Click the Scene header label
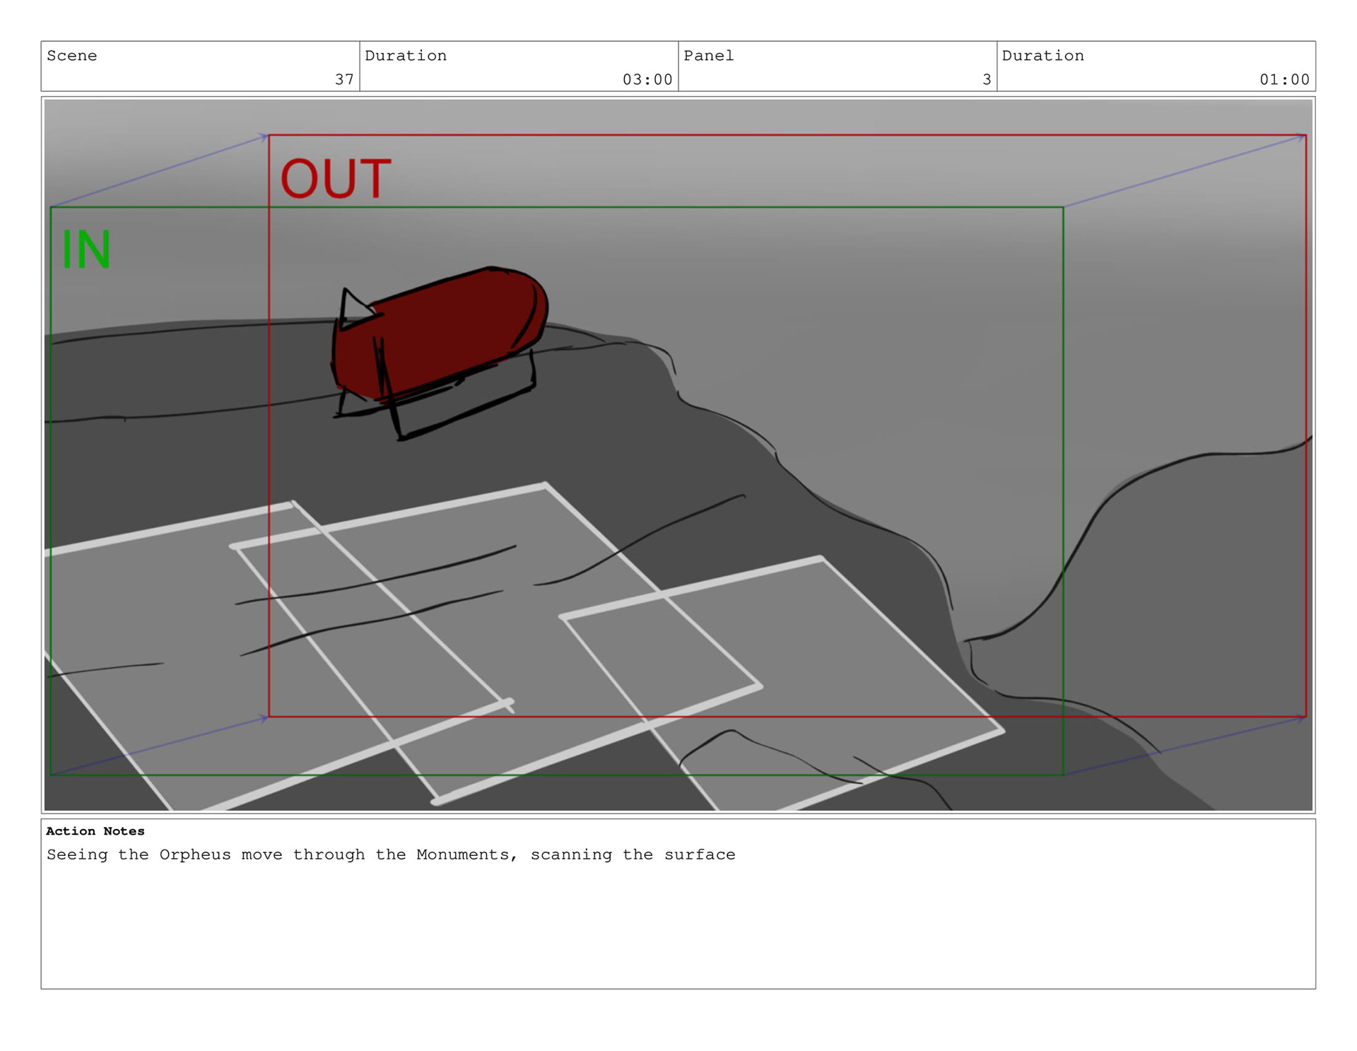This screenshot has width=1357, height=1051. pyautogui.click(x=71, y=56)
